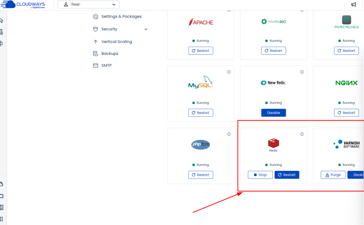Click the Apache logo

pos(200,22)
